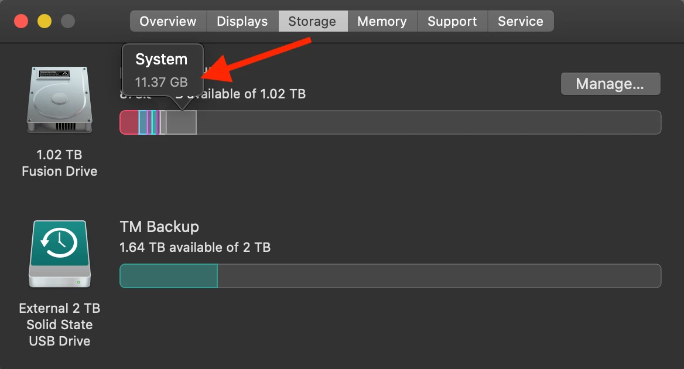Viewport: 684px width, 369px height.
Task: Click the free space of Fusion Drive bar
Action: (x=428, y=122)
